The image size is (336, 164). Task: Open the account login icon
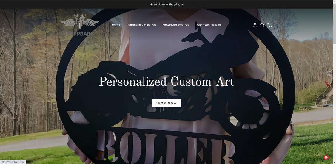(x=255, y=25)
